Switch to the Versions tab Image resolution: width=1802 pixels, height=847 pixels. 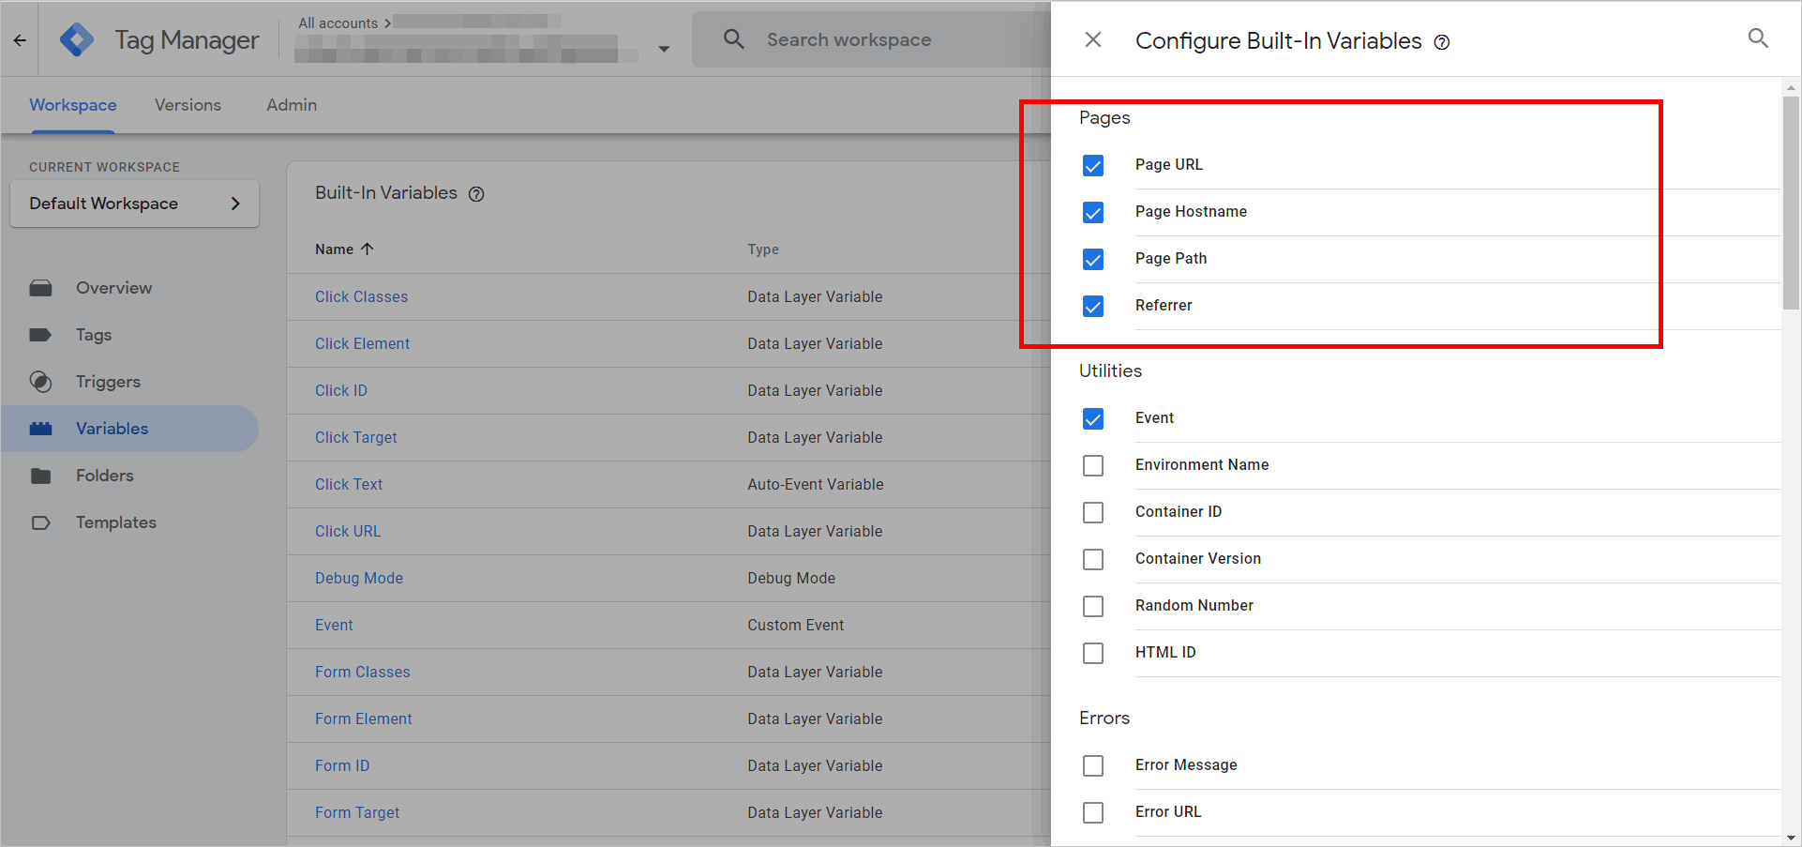[188, 105]
